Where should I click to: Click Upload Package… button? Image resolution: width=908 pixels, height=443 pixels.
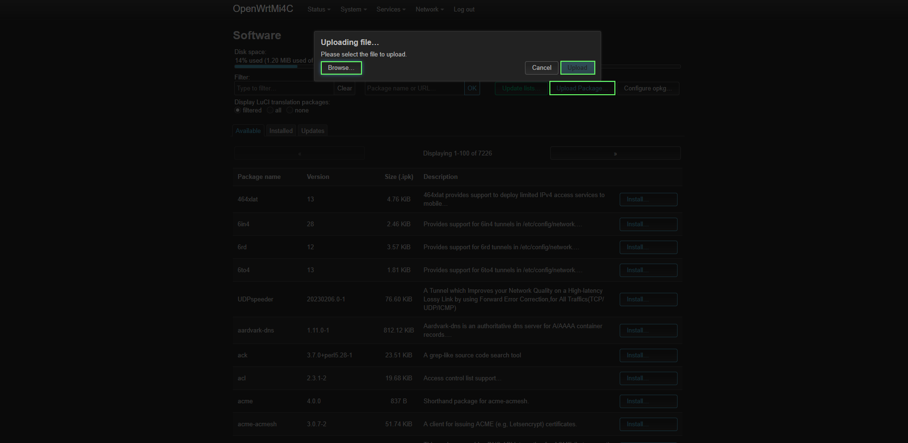coord(582,89)
